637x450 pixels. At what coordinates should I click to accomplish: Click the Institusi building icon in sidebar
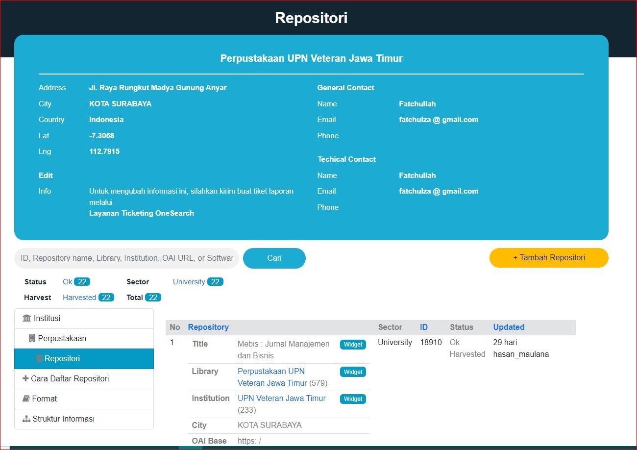(27, 319)
